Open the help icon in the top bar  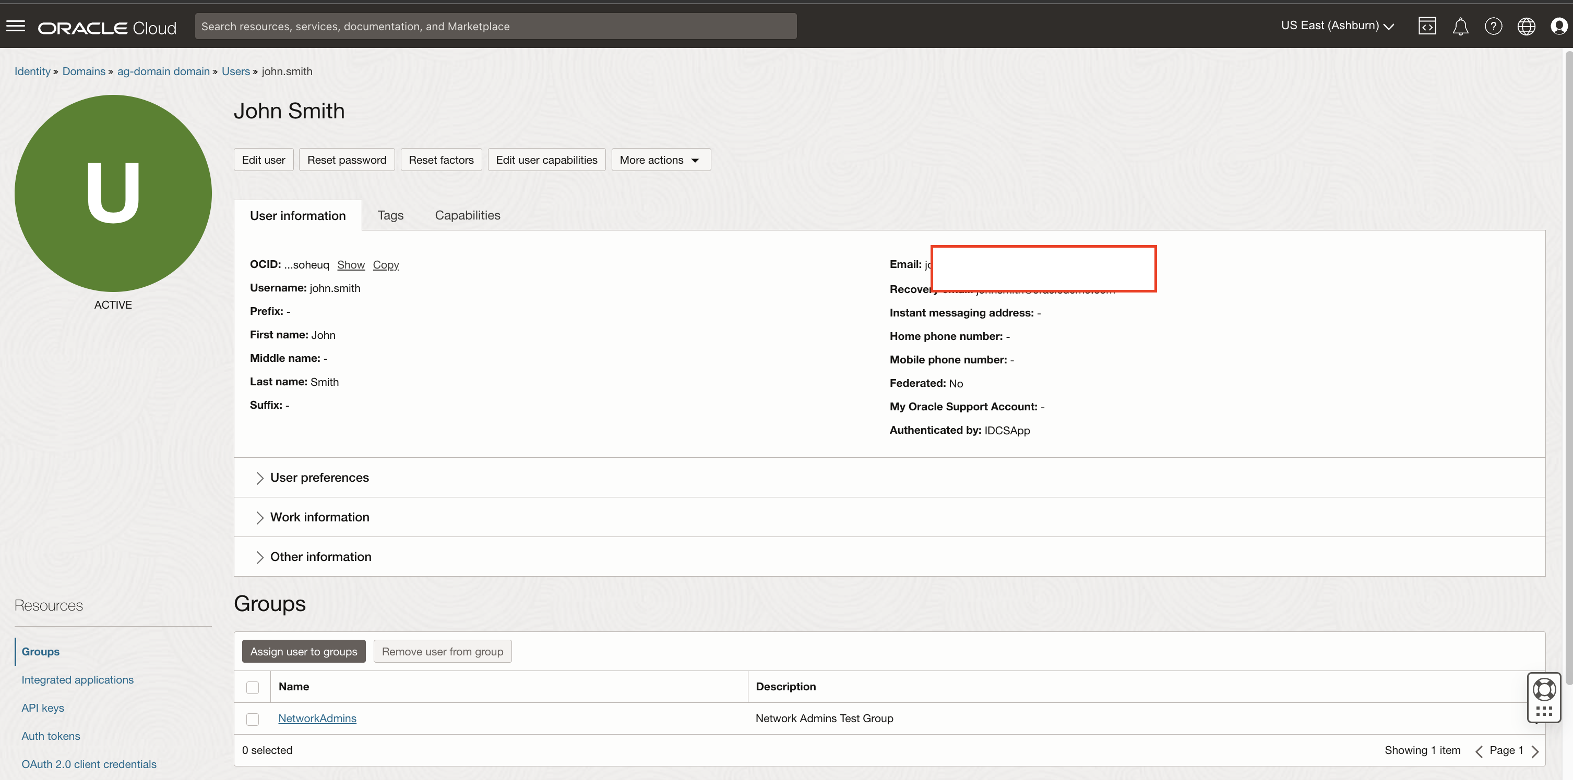1494,26
